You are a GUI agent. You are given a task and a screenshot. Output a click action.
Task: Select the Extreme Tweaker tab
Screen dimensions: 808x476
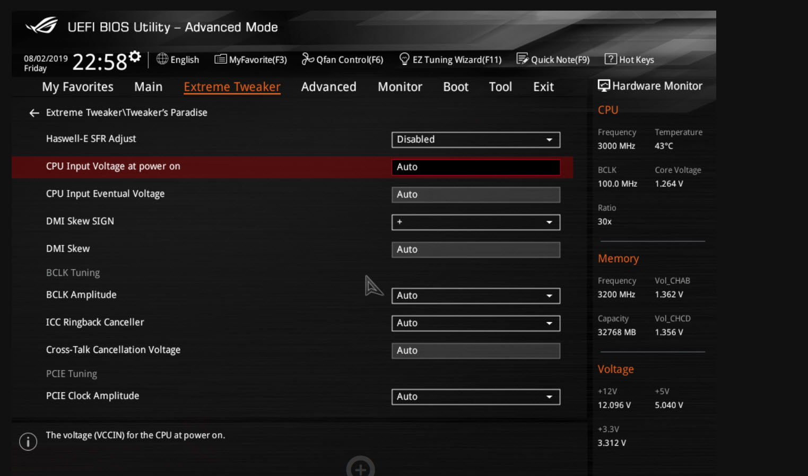click(232, 87)
